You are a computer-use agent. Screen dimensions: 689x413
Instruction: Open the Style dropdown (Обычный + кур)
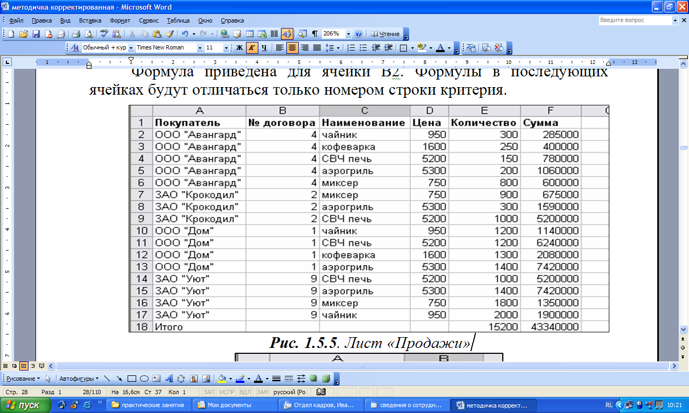[130, 48]
